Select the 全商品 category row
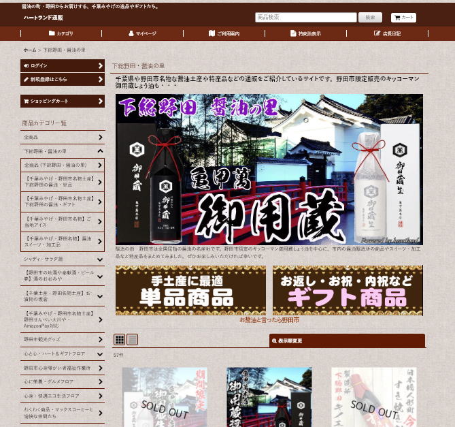The image size is (455, 427). coord(63,137)
